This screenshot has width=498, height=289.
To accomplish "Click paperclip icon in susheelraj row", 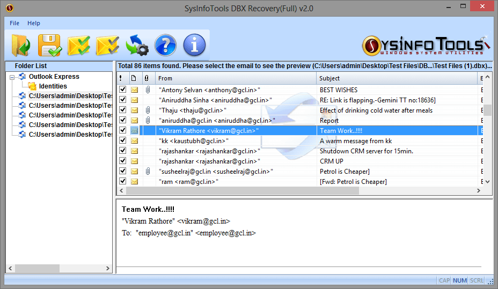I will 148,171.
